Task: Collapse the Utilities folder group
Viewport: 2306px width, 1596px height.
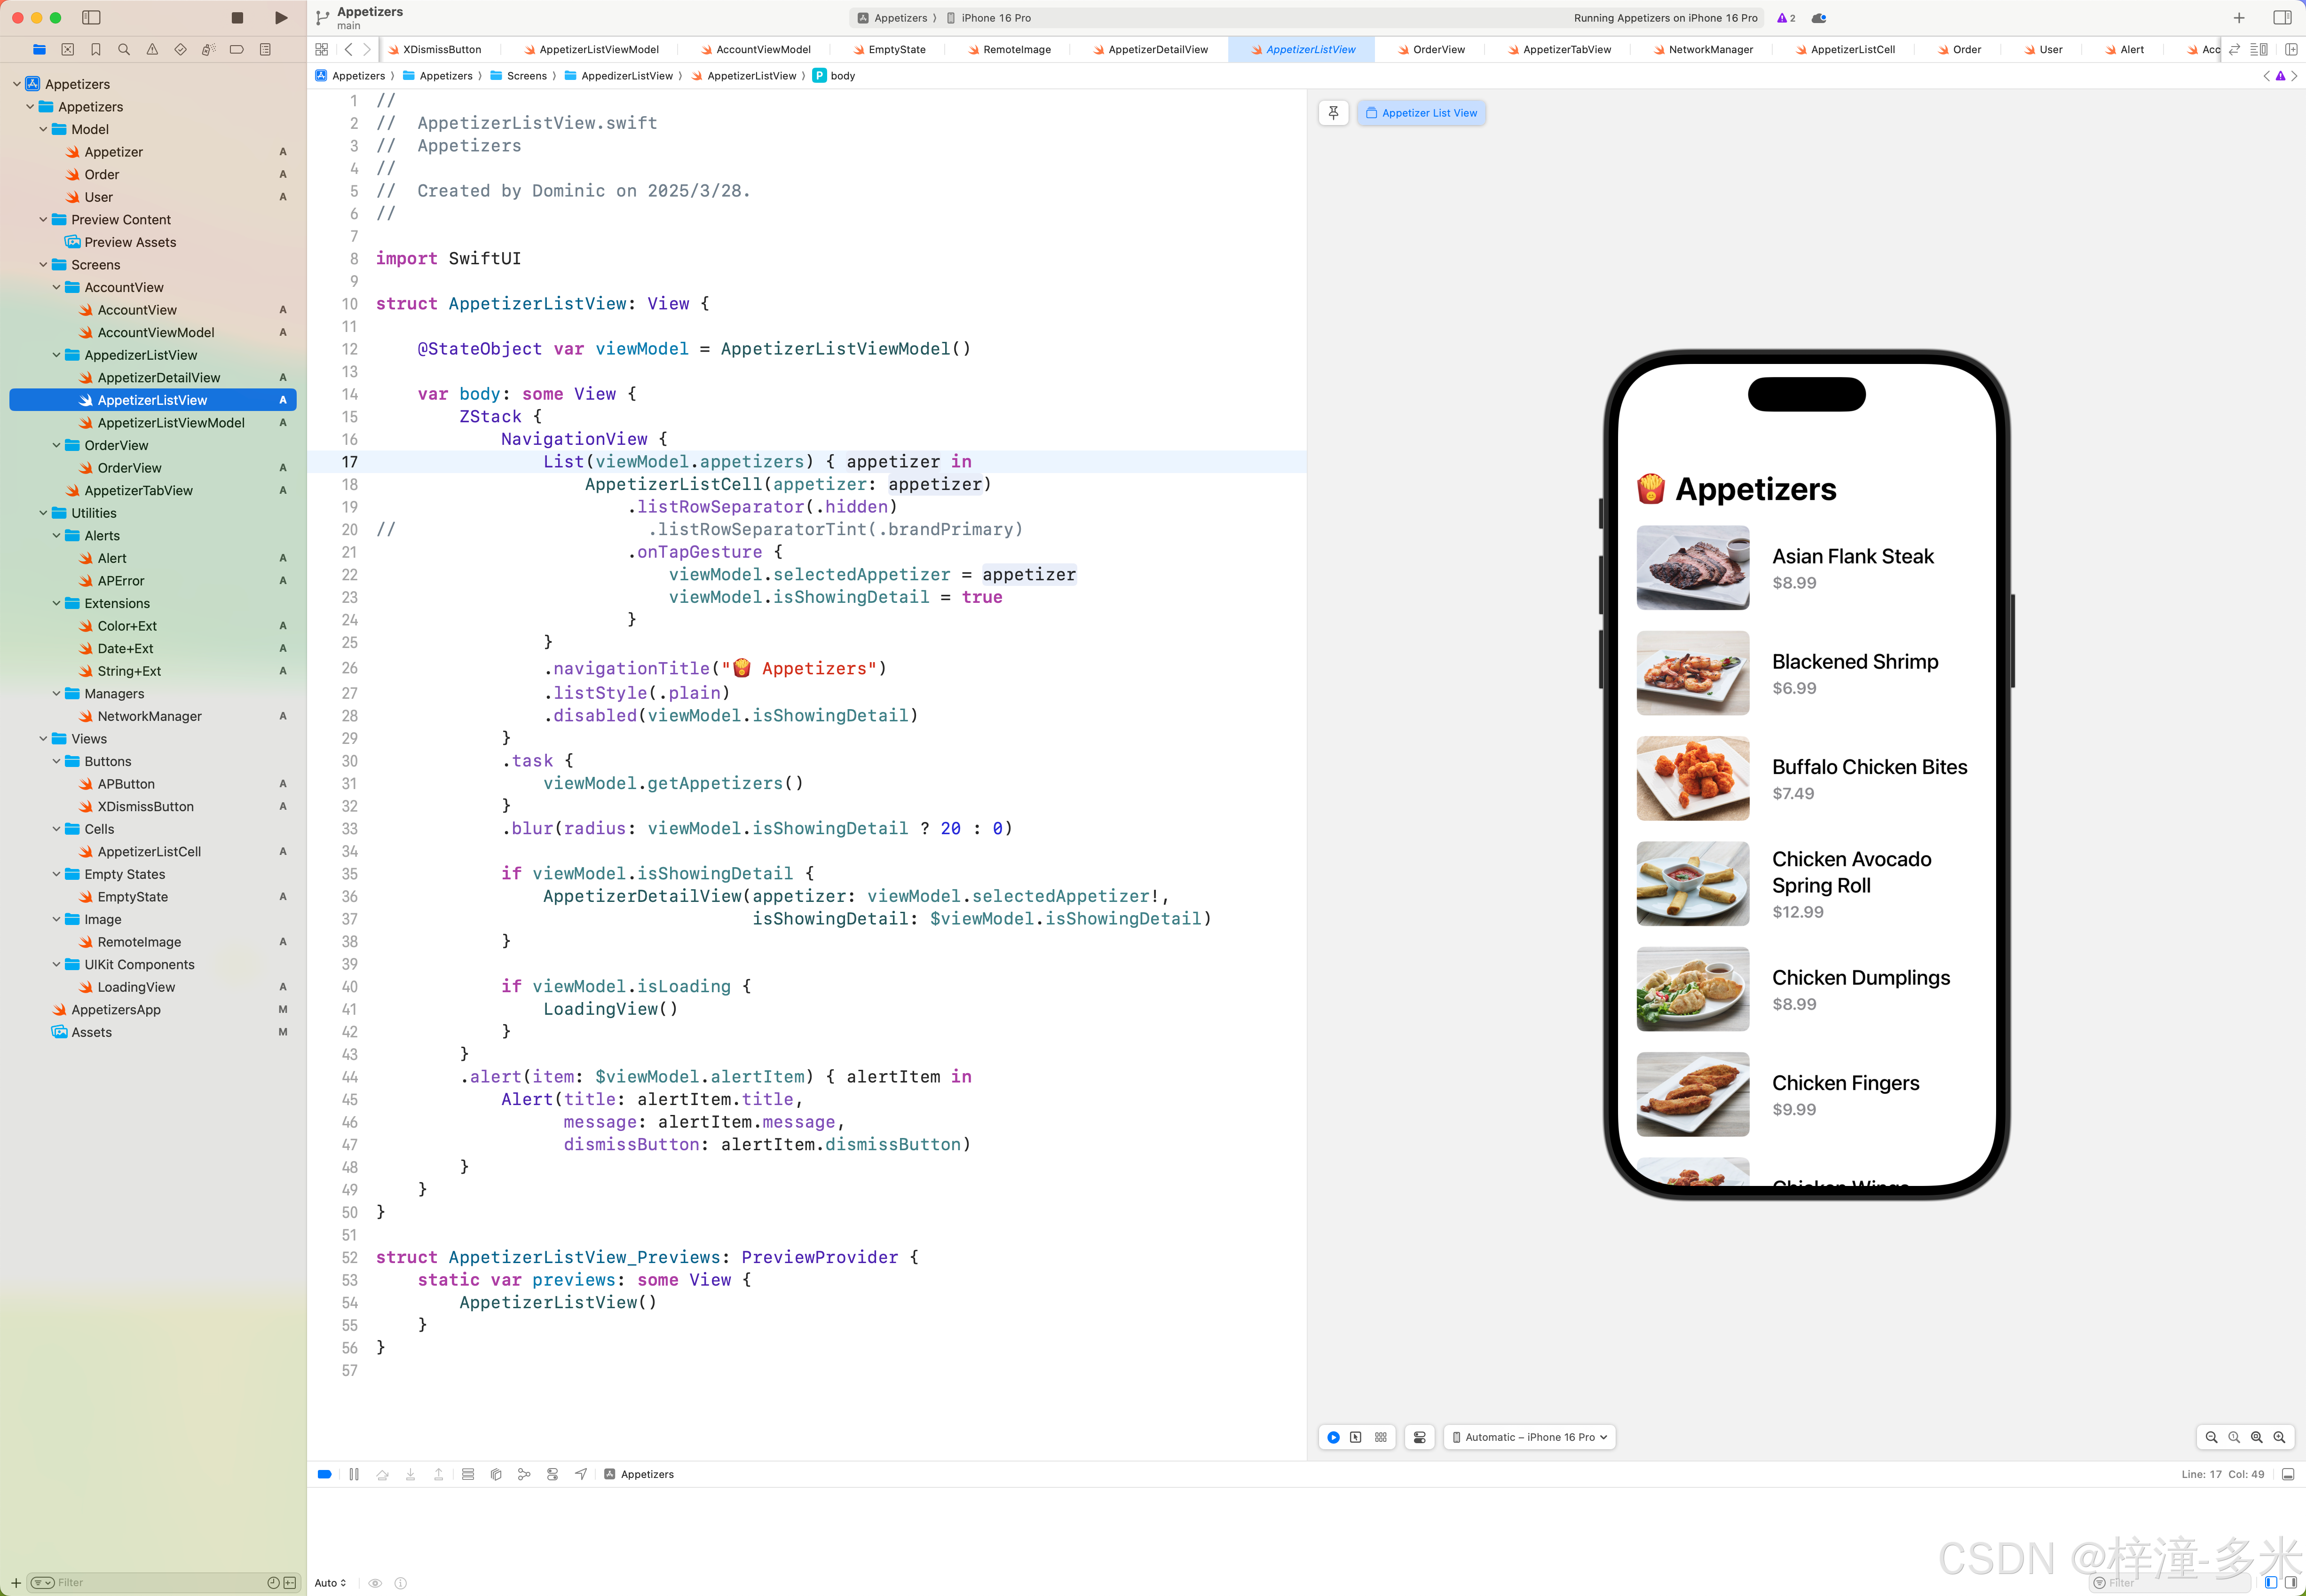Action: (x=43, y=513)
